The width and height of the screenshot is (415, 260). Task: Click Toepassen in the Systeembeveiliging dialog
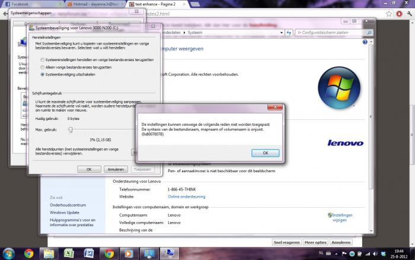(142, 169)
